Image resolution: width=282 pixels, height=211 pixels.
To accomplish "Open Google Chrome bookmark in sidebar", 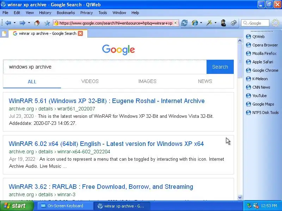I will point(262,70).
